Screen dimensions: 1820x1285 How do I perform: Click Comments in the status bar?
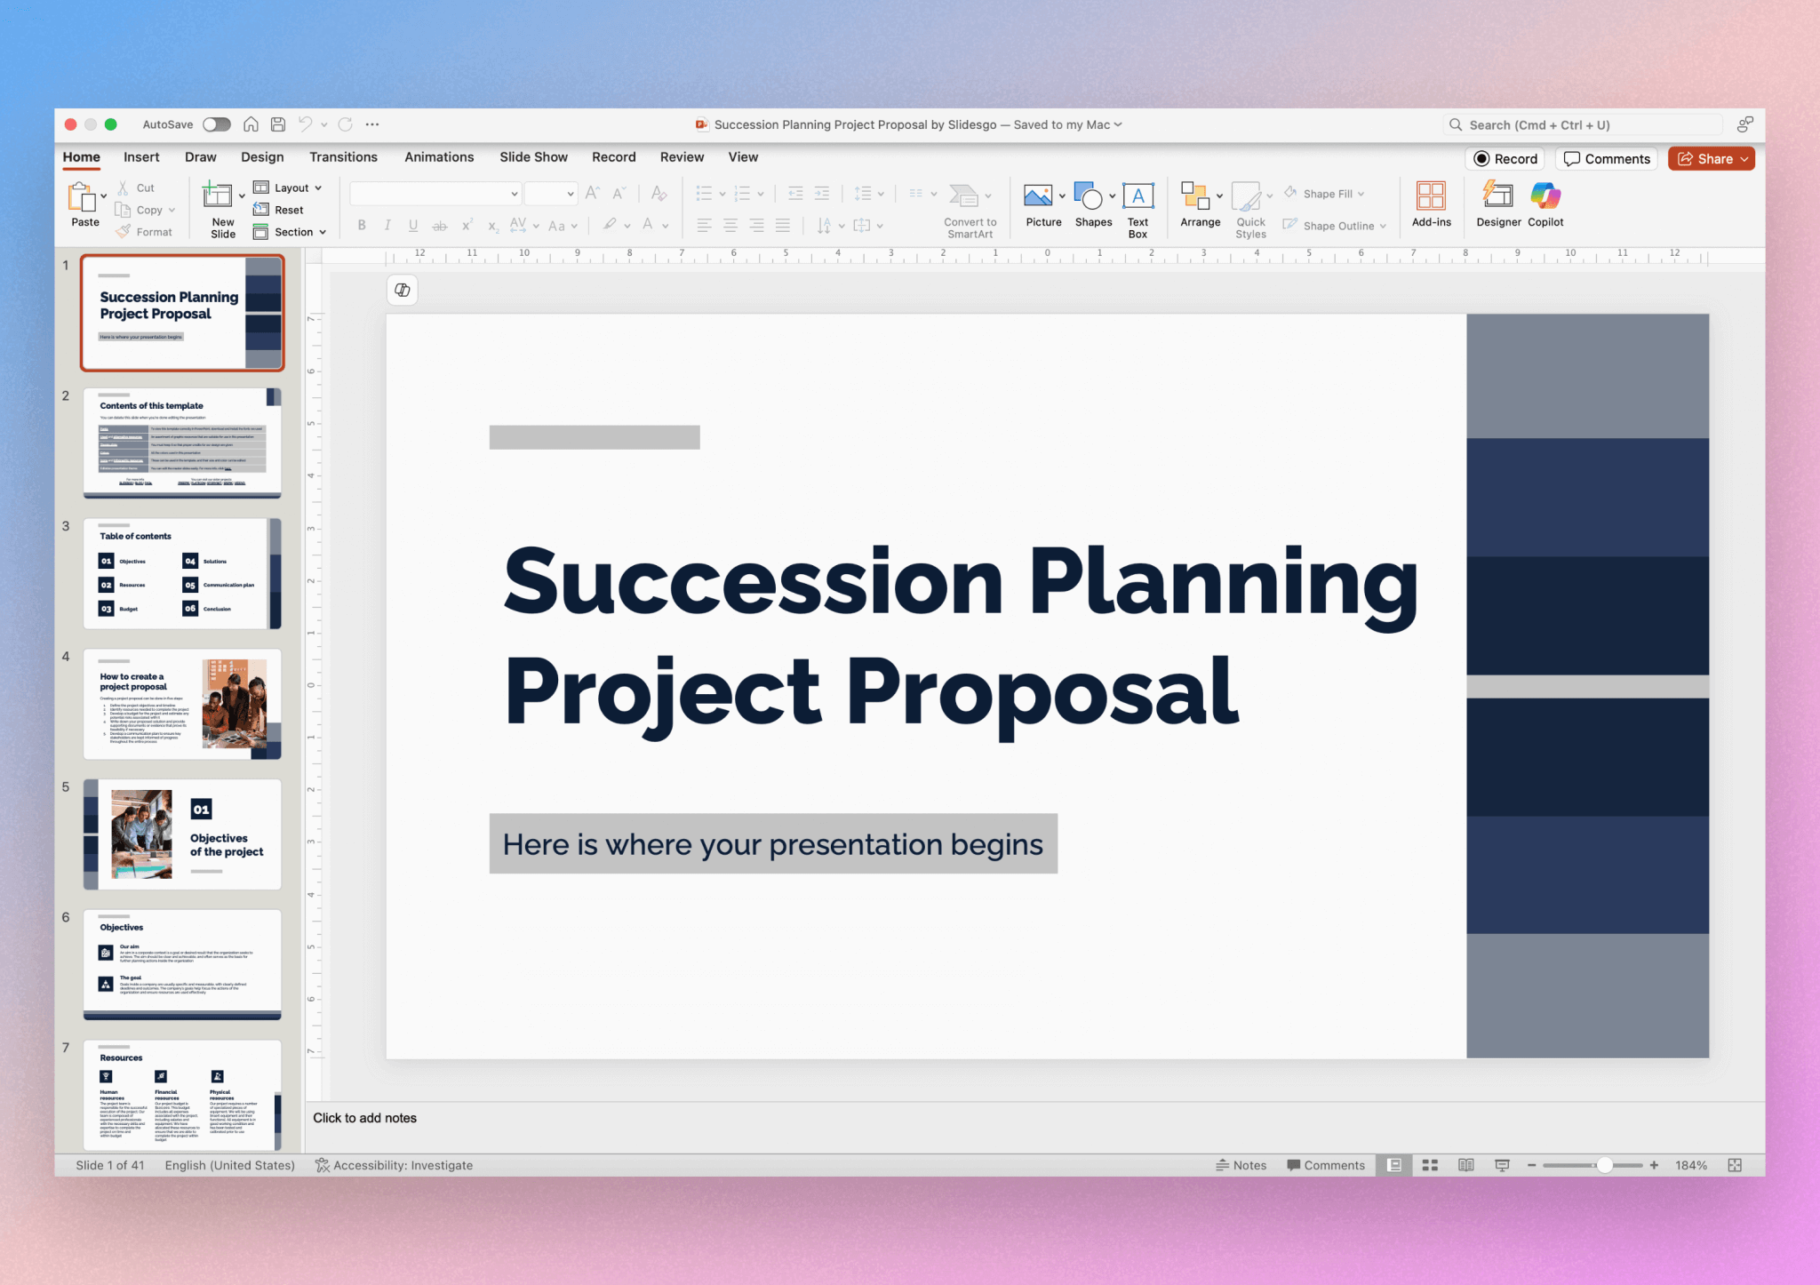pos(1326,1165)
